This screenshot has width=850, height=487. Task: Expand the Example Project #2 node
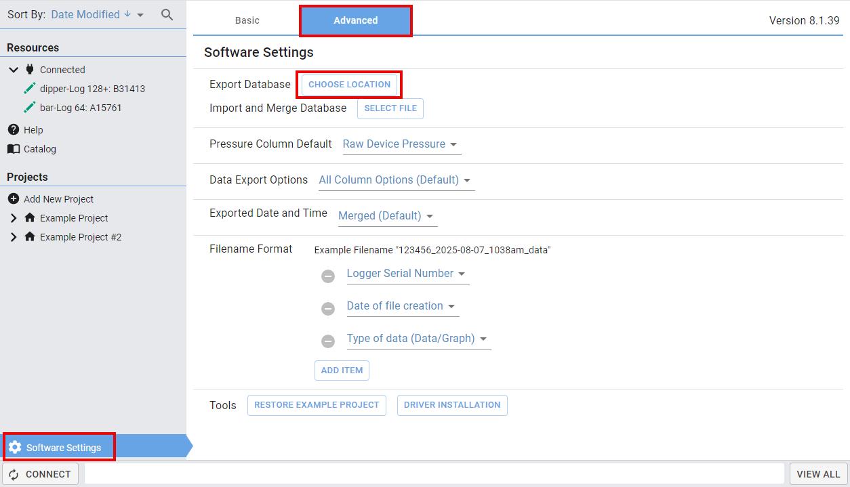[x=14, y=237]
